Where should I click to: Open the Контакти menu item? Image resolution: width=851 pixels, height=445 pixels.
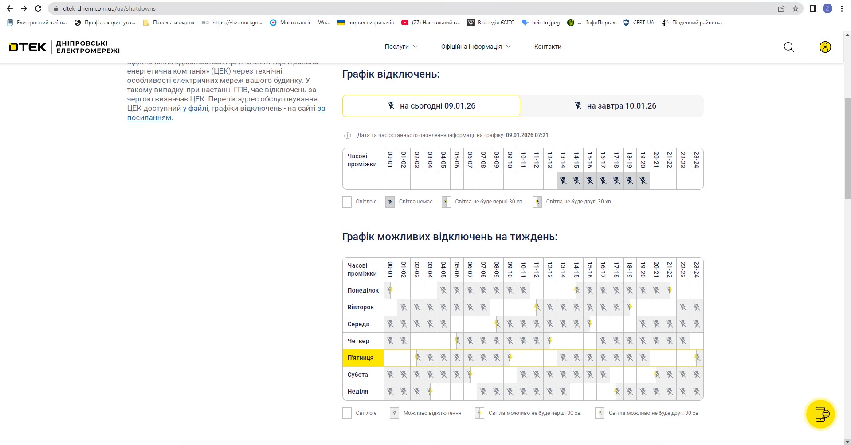(x=548, y=47)
